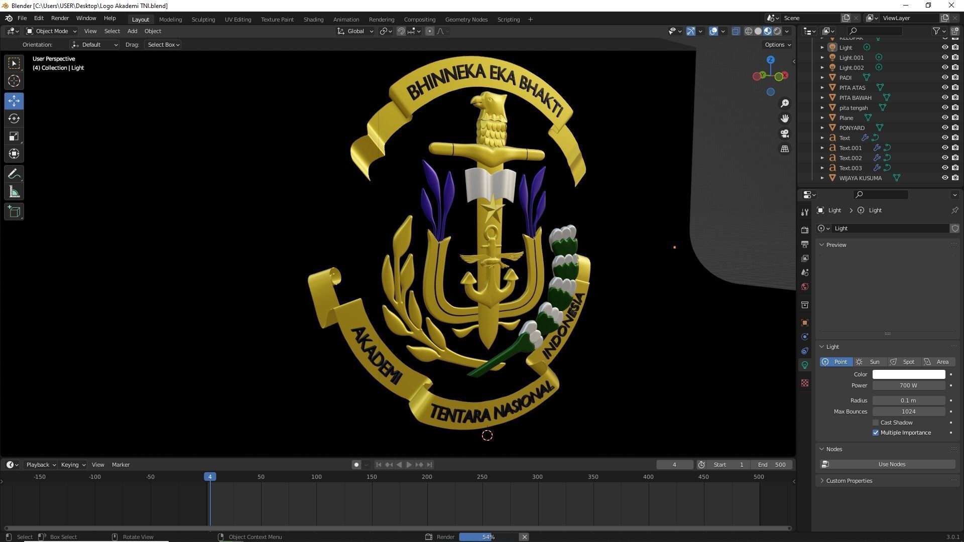Select the Cursor tool

click(14, 81)
